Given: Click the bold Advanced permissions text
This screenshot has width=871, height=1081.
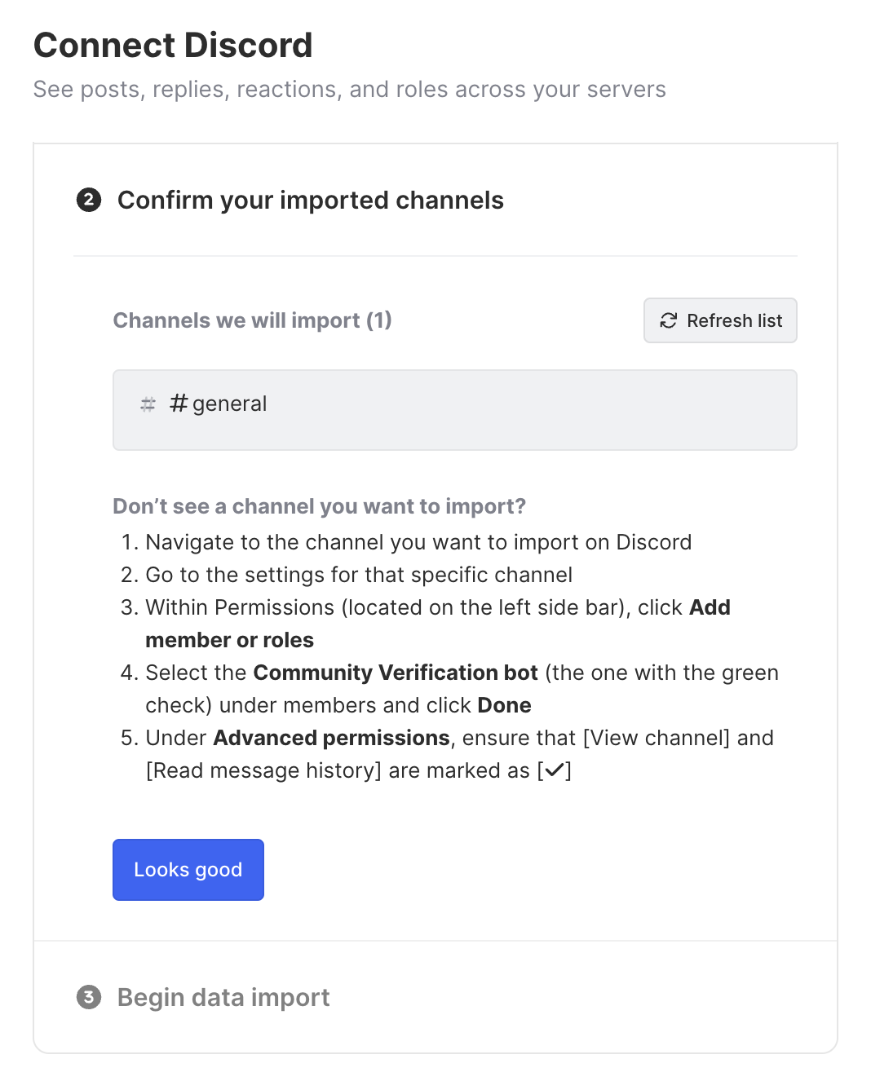Looking at the screenshot, I should [331, 738].
